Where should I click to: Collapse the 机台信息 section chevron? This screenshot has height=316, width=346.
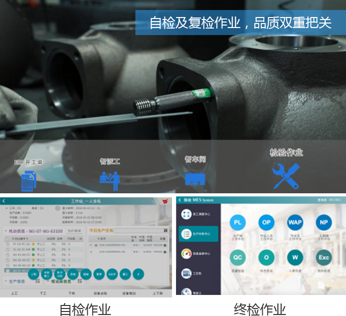[5, 231]
